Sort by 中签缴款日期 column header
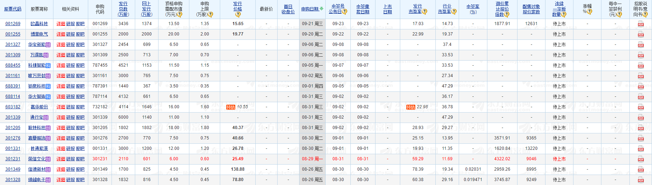 [x=363, y=9]
